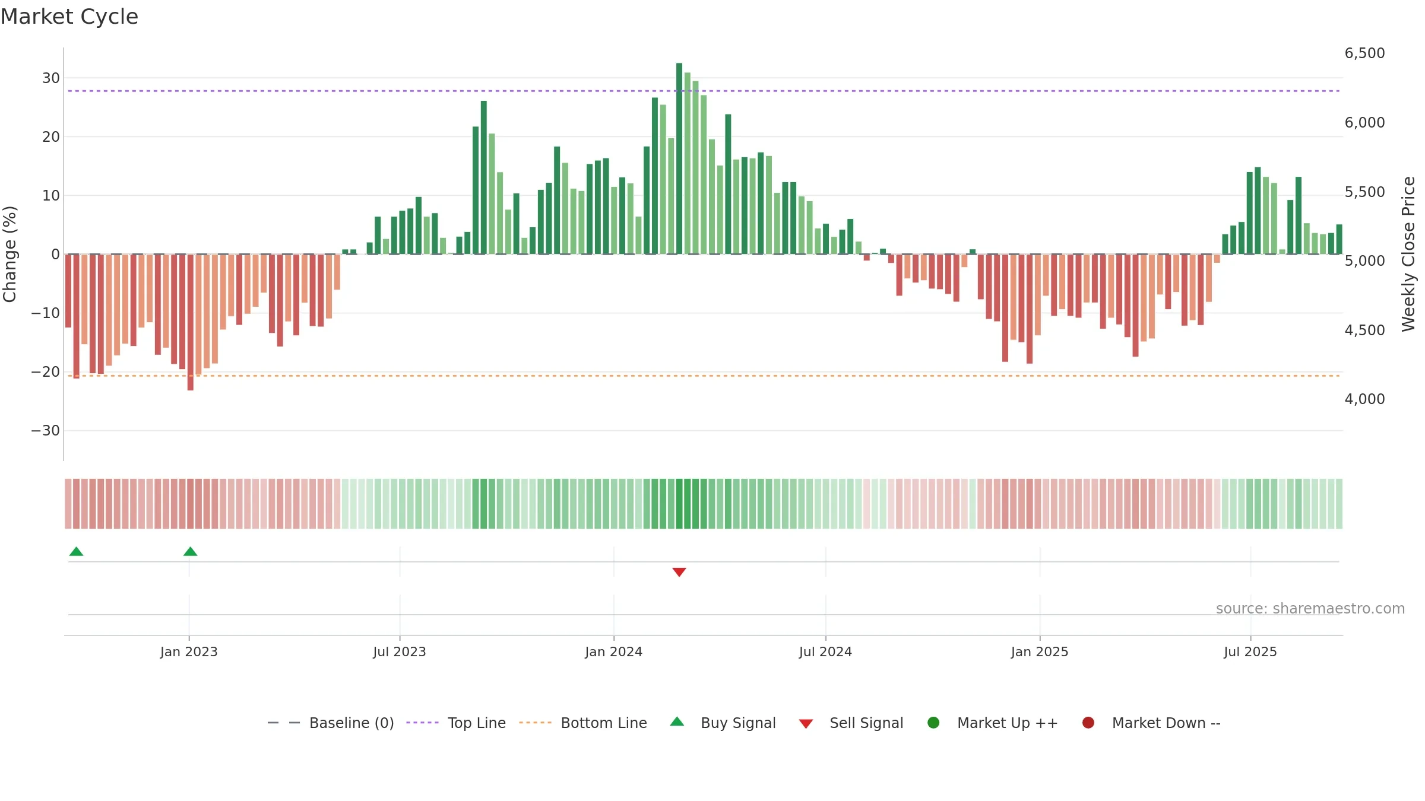The width and height of the screenshot is (1425, 801).
Task: Click the Weekly Close Price axis title
Action: [1408, 254]
